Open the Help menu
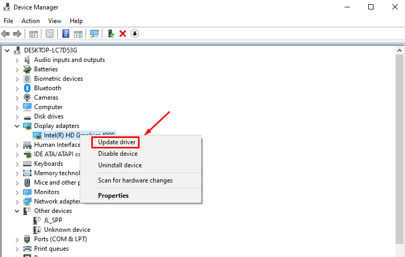This screenshot has width=405, height=257. (76, 21)
